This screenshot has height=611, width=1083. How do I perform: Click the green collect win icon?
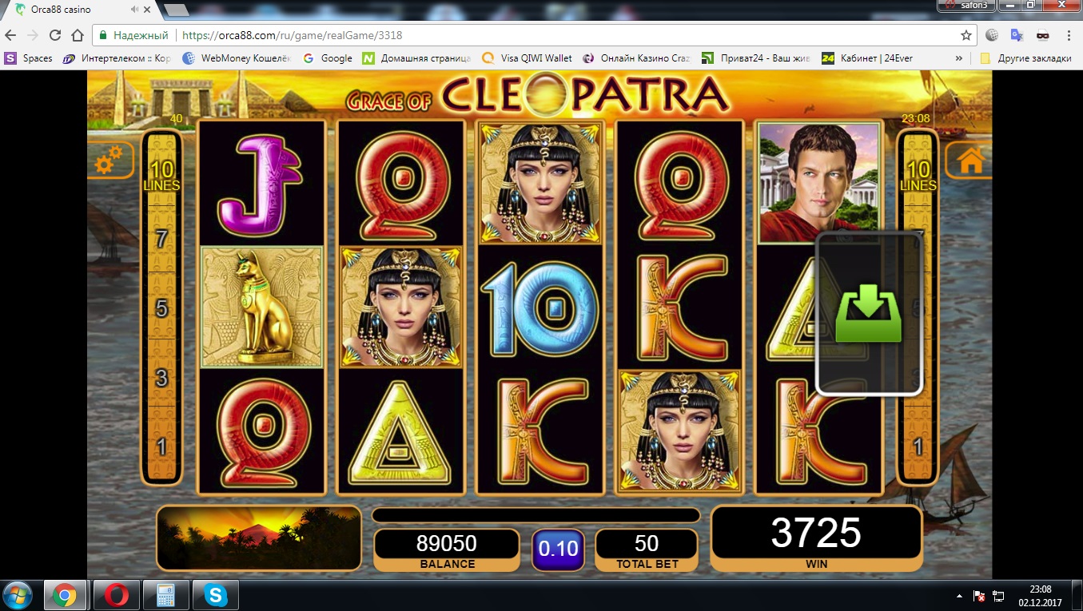point(869,314)
